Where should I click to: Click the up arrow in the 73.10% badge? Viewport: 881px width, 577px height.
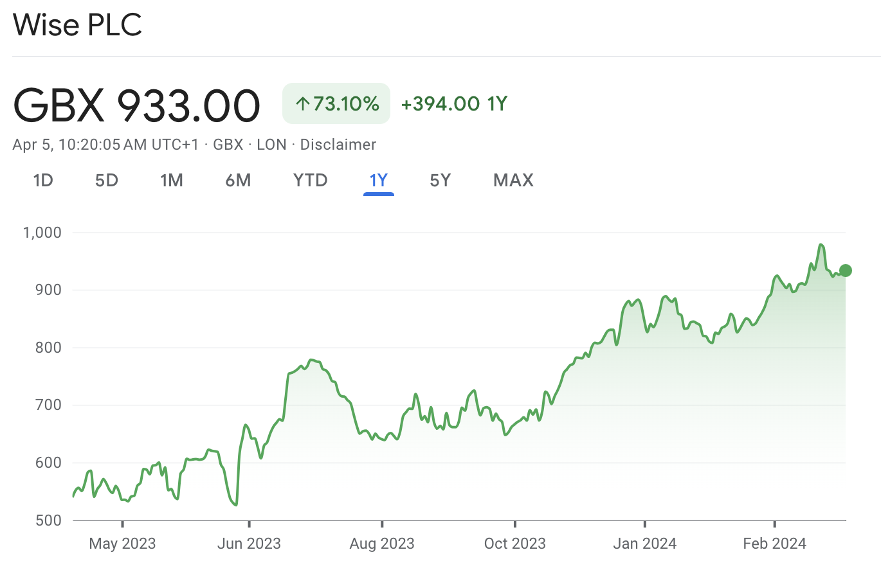pos(302,103)
